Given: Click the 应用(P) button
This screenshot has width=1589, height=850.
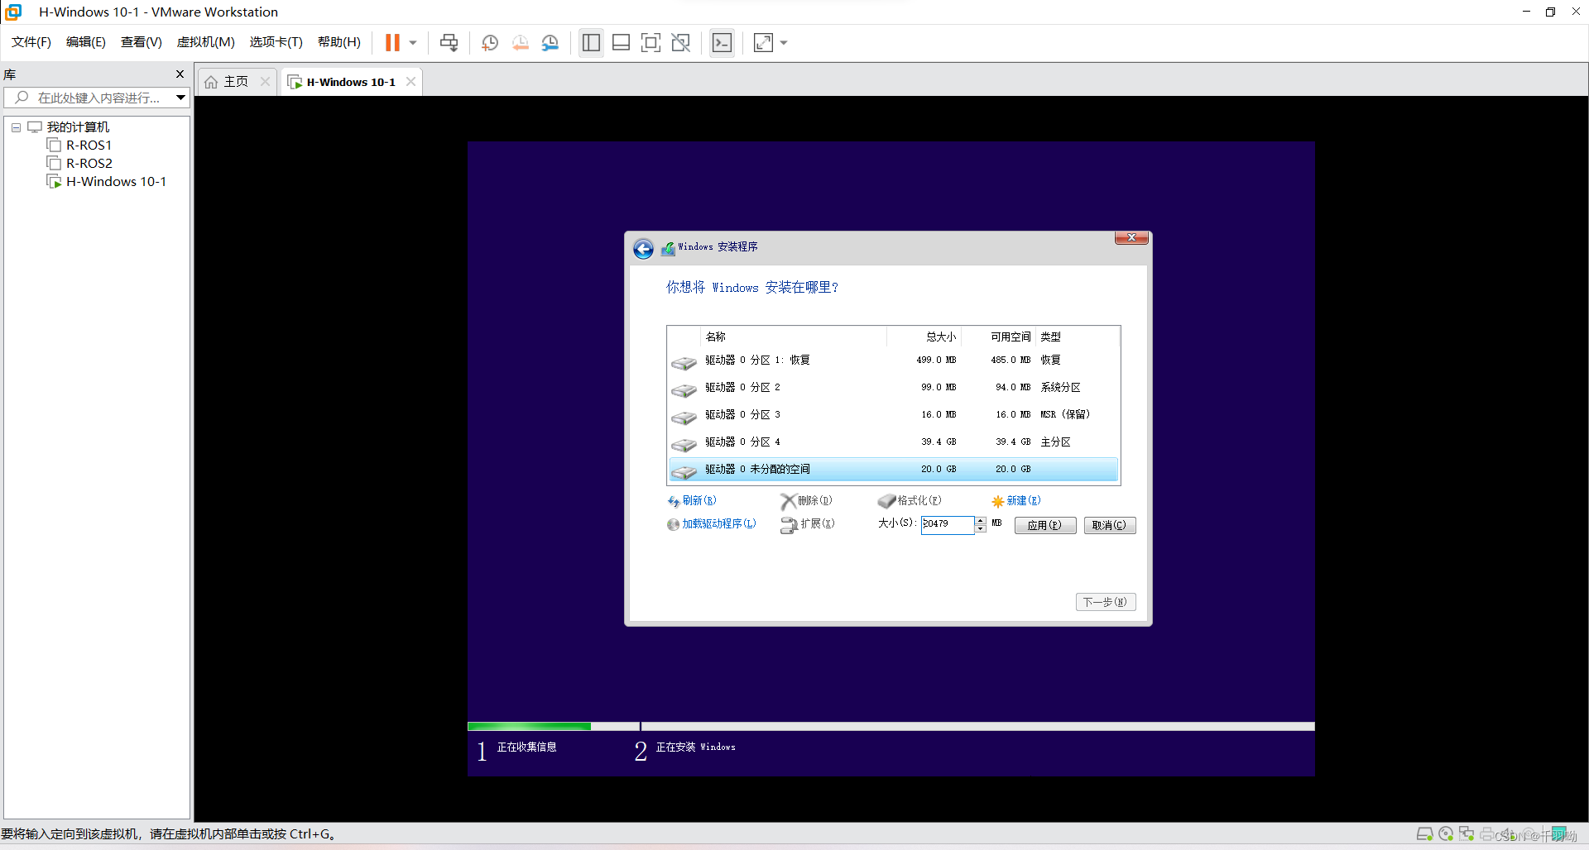Looking at the screenshot, I should [x=1045, y=525].
